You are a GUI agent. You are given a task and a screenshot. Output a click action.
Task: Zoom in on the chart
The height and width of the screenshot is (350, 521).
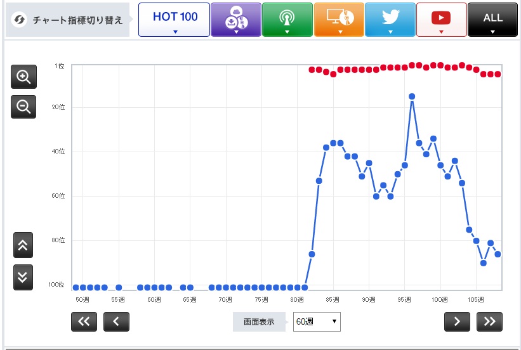[23, 77]
